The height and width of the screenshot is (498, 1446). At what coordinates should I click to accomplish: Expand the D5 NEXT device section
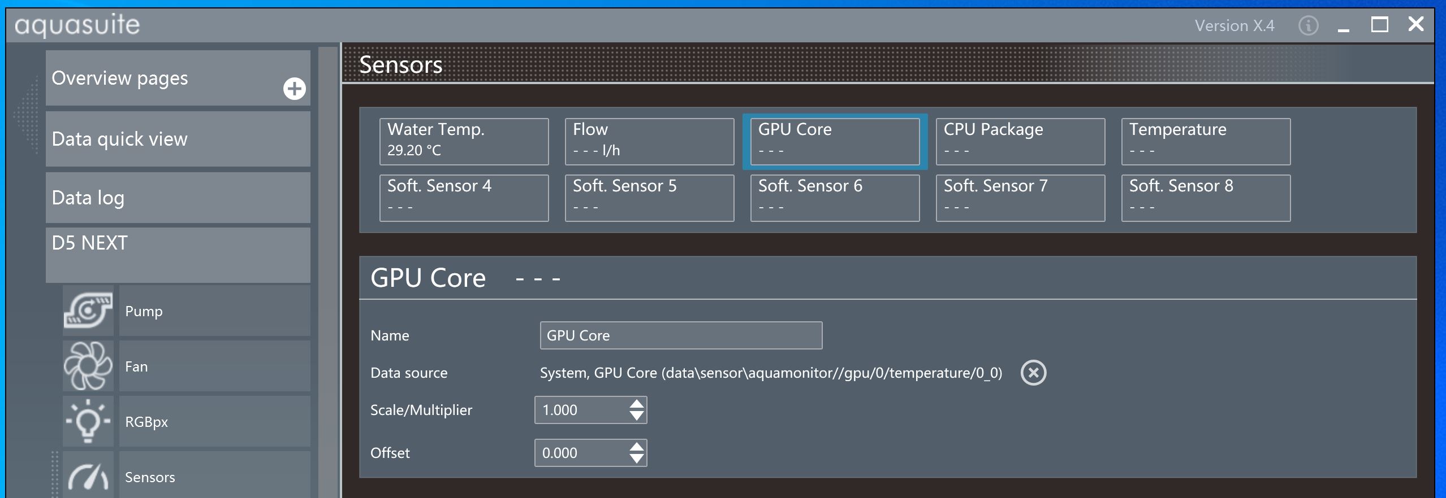pos(178,254)
